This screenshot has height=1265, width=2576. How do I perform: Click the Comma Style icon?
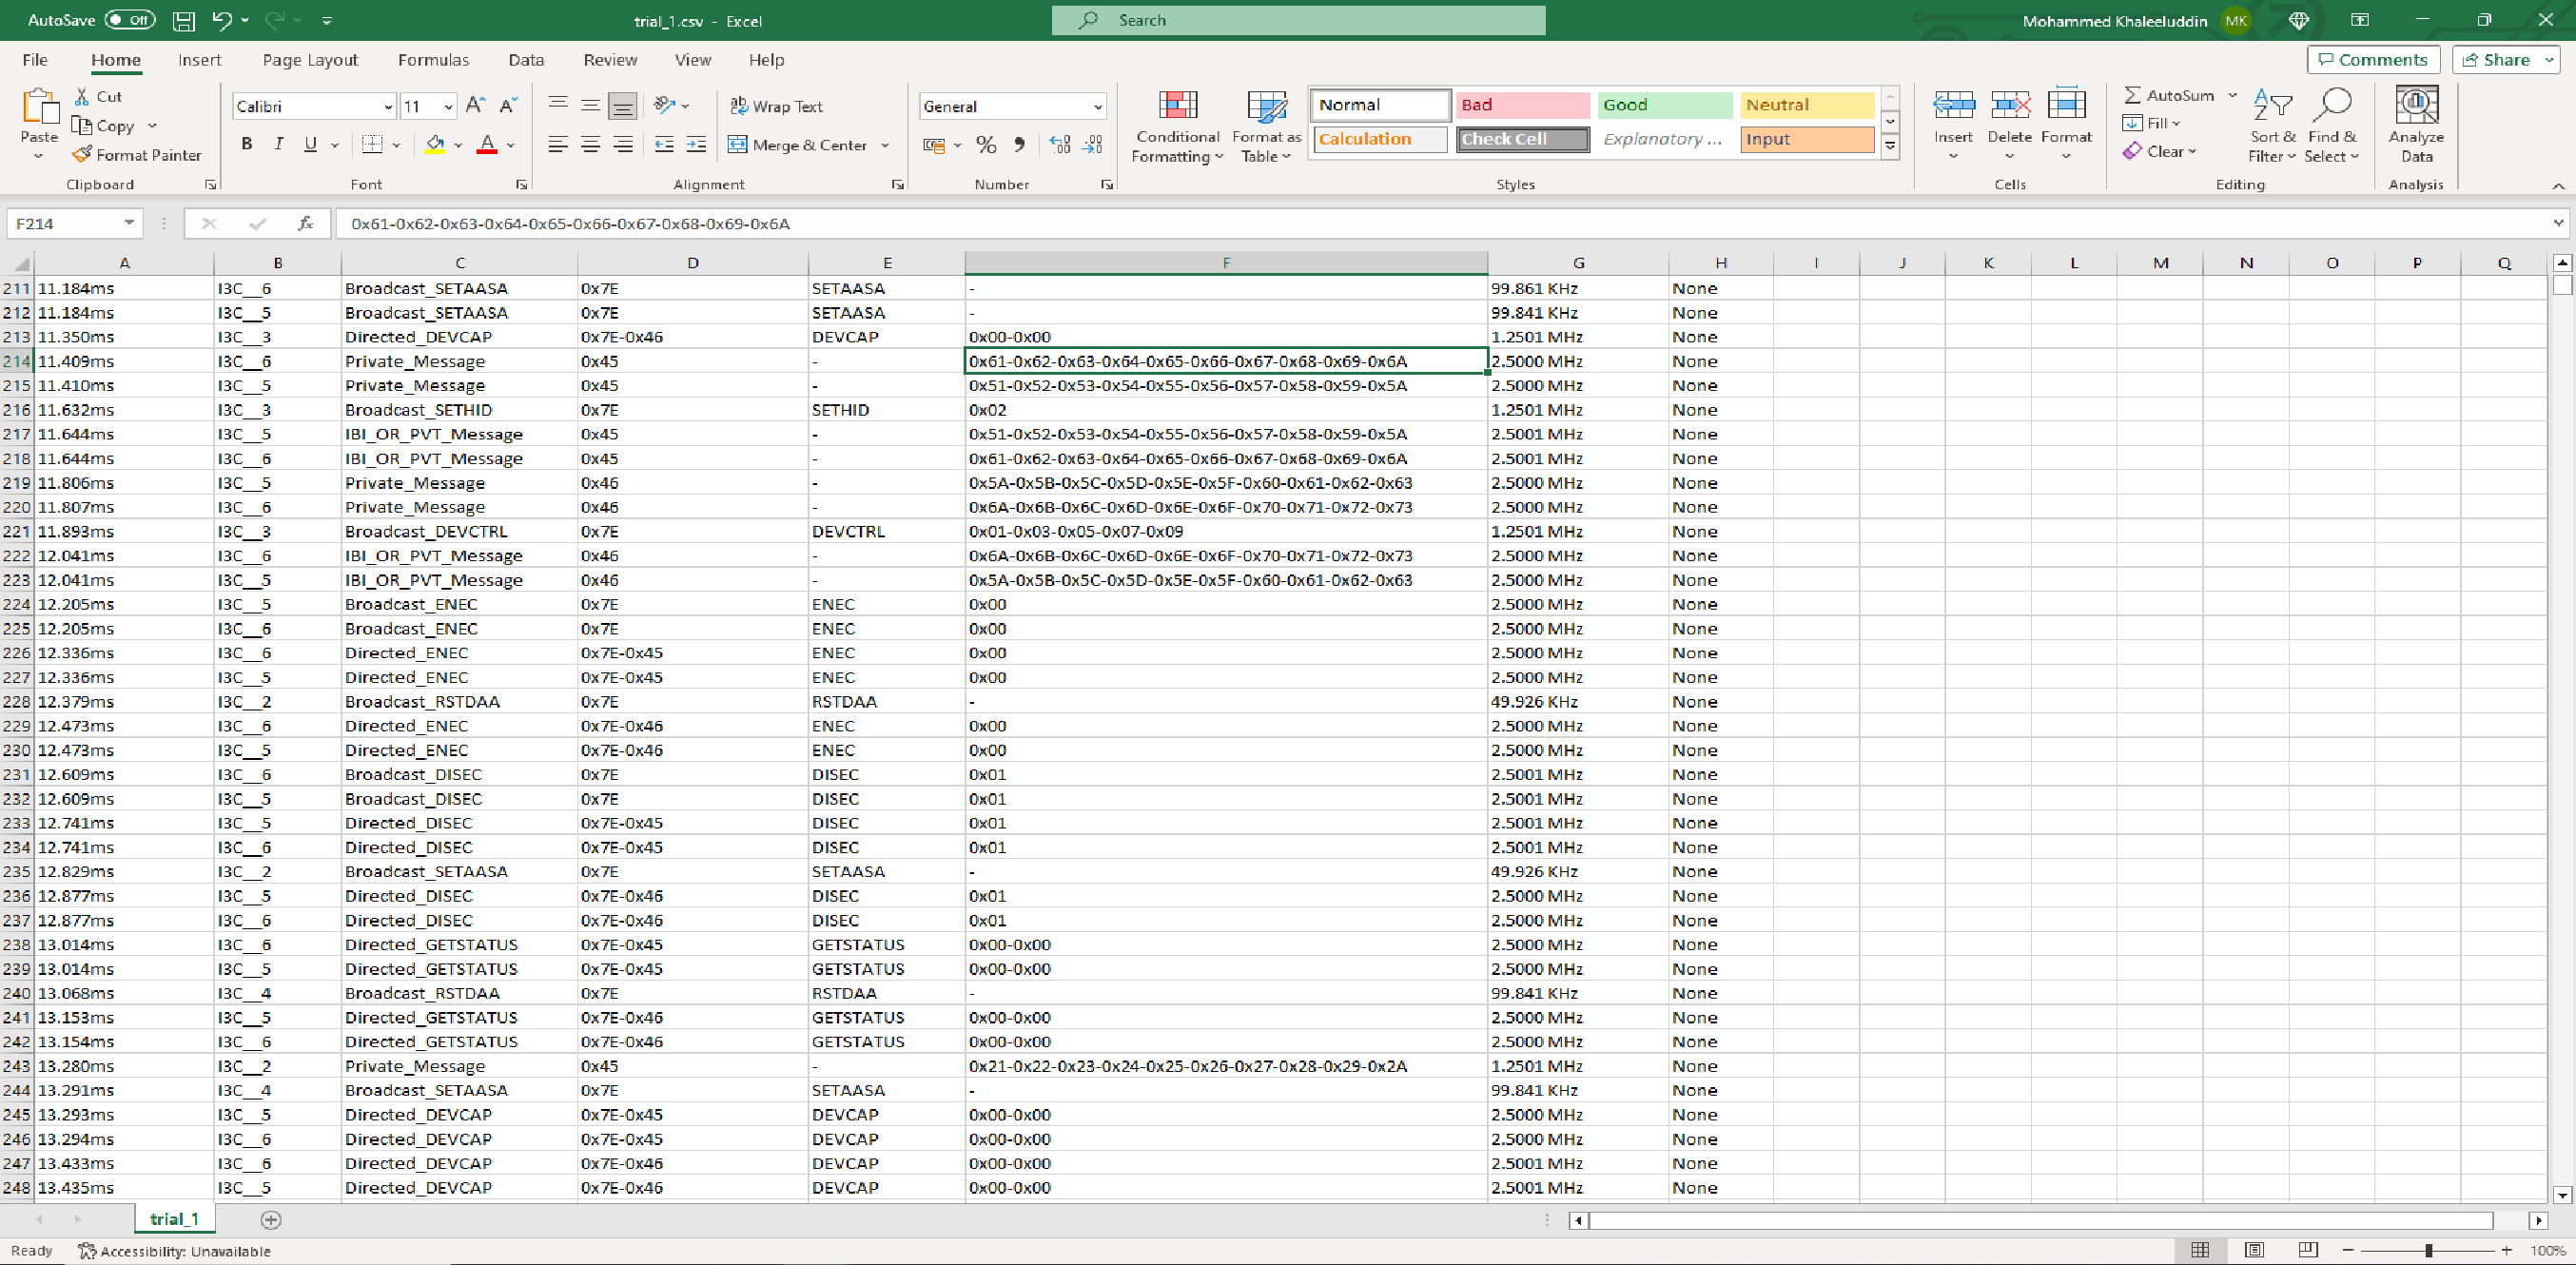coord(1019,145)
